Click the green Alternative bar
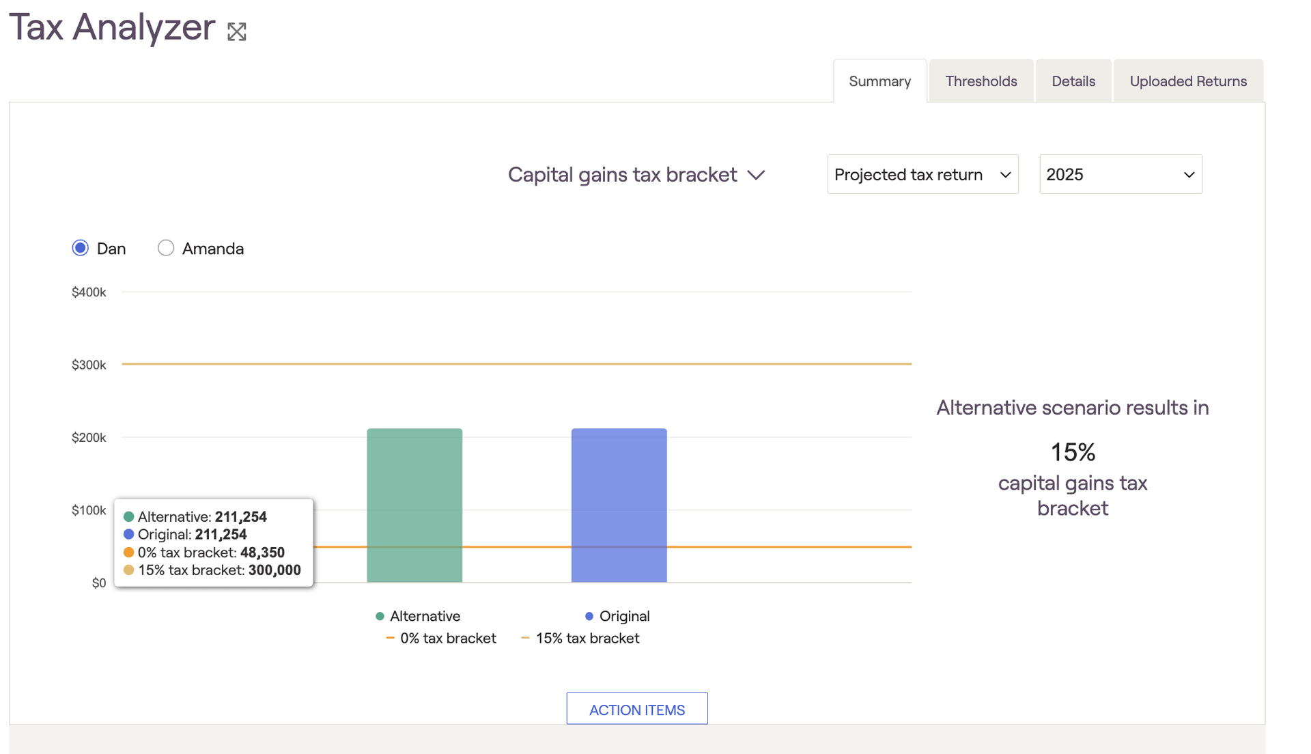 tap(414, 505)
